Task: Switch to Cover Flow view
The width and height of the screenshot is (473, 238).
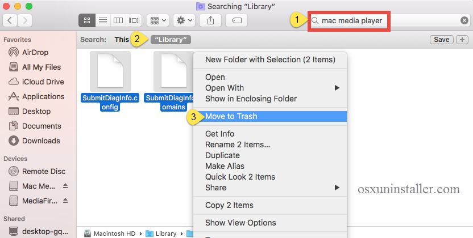Action: coord(134,20)
